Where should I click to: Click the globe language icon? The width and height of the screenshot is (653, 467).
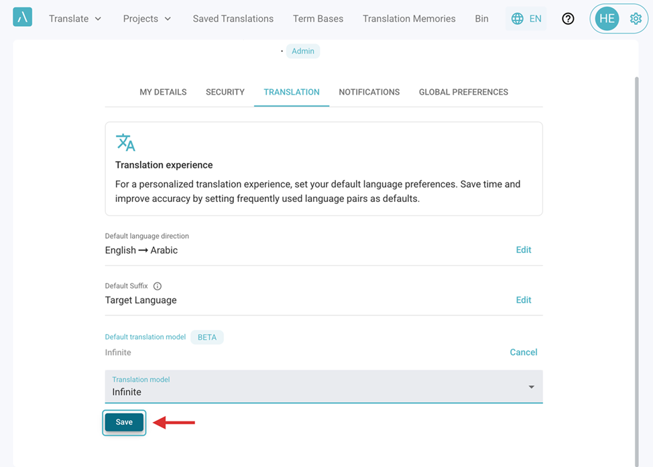[x=517, y=19]
